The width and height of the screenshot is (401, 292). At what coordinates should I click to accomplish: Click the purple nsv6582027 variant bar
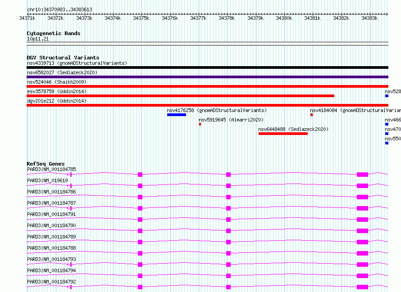tap(207, 77)
